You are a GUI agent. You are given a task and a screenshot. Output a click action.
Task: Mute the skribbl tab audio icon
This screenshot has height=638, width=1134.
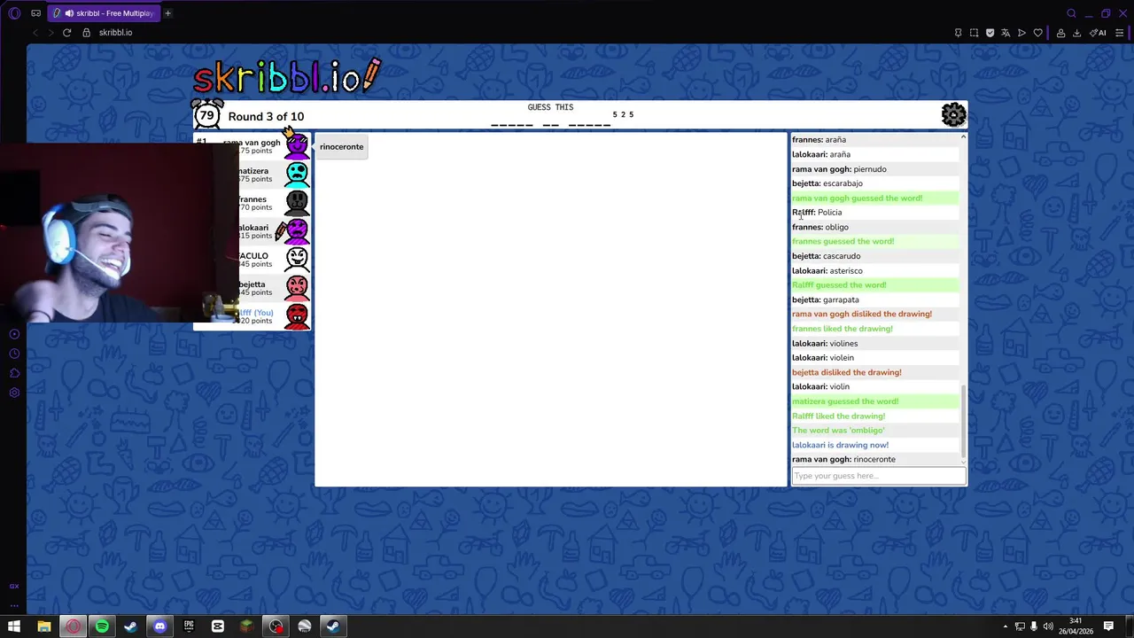click(x=69, y=13)
